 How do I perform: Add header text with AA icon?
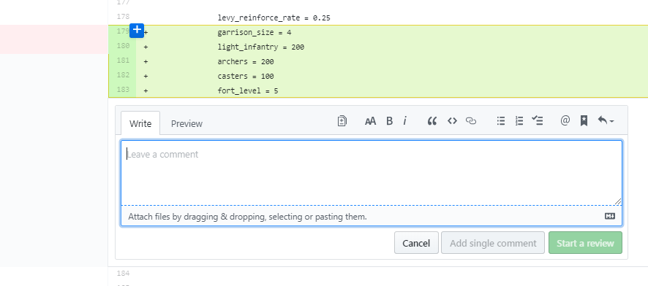pos(370,120)
